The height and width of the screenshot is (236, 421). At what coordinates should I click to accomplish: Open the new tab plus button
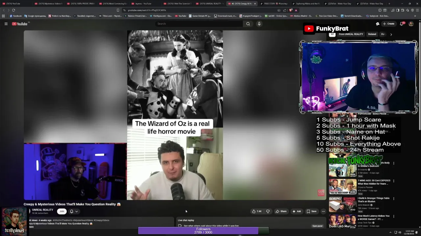coord(389,4)
